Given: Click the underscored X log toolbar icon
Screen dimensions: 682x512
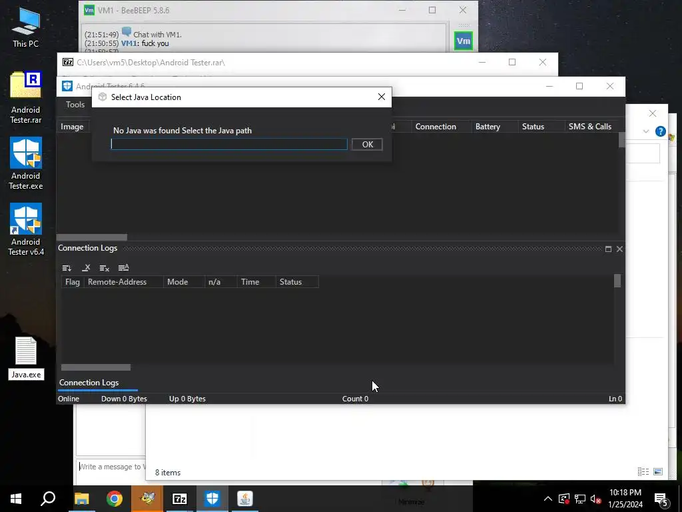Looking at the screenshot, I should point(86,268).
